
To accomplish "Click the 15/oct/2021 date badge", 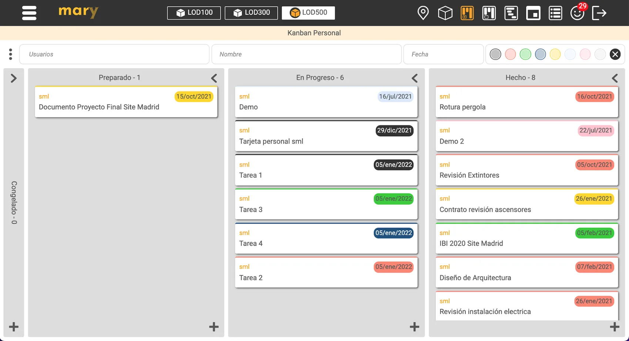I will 194,96.
